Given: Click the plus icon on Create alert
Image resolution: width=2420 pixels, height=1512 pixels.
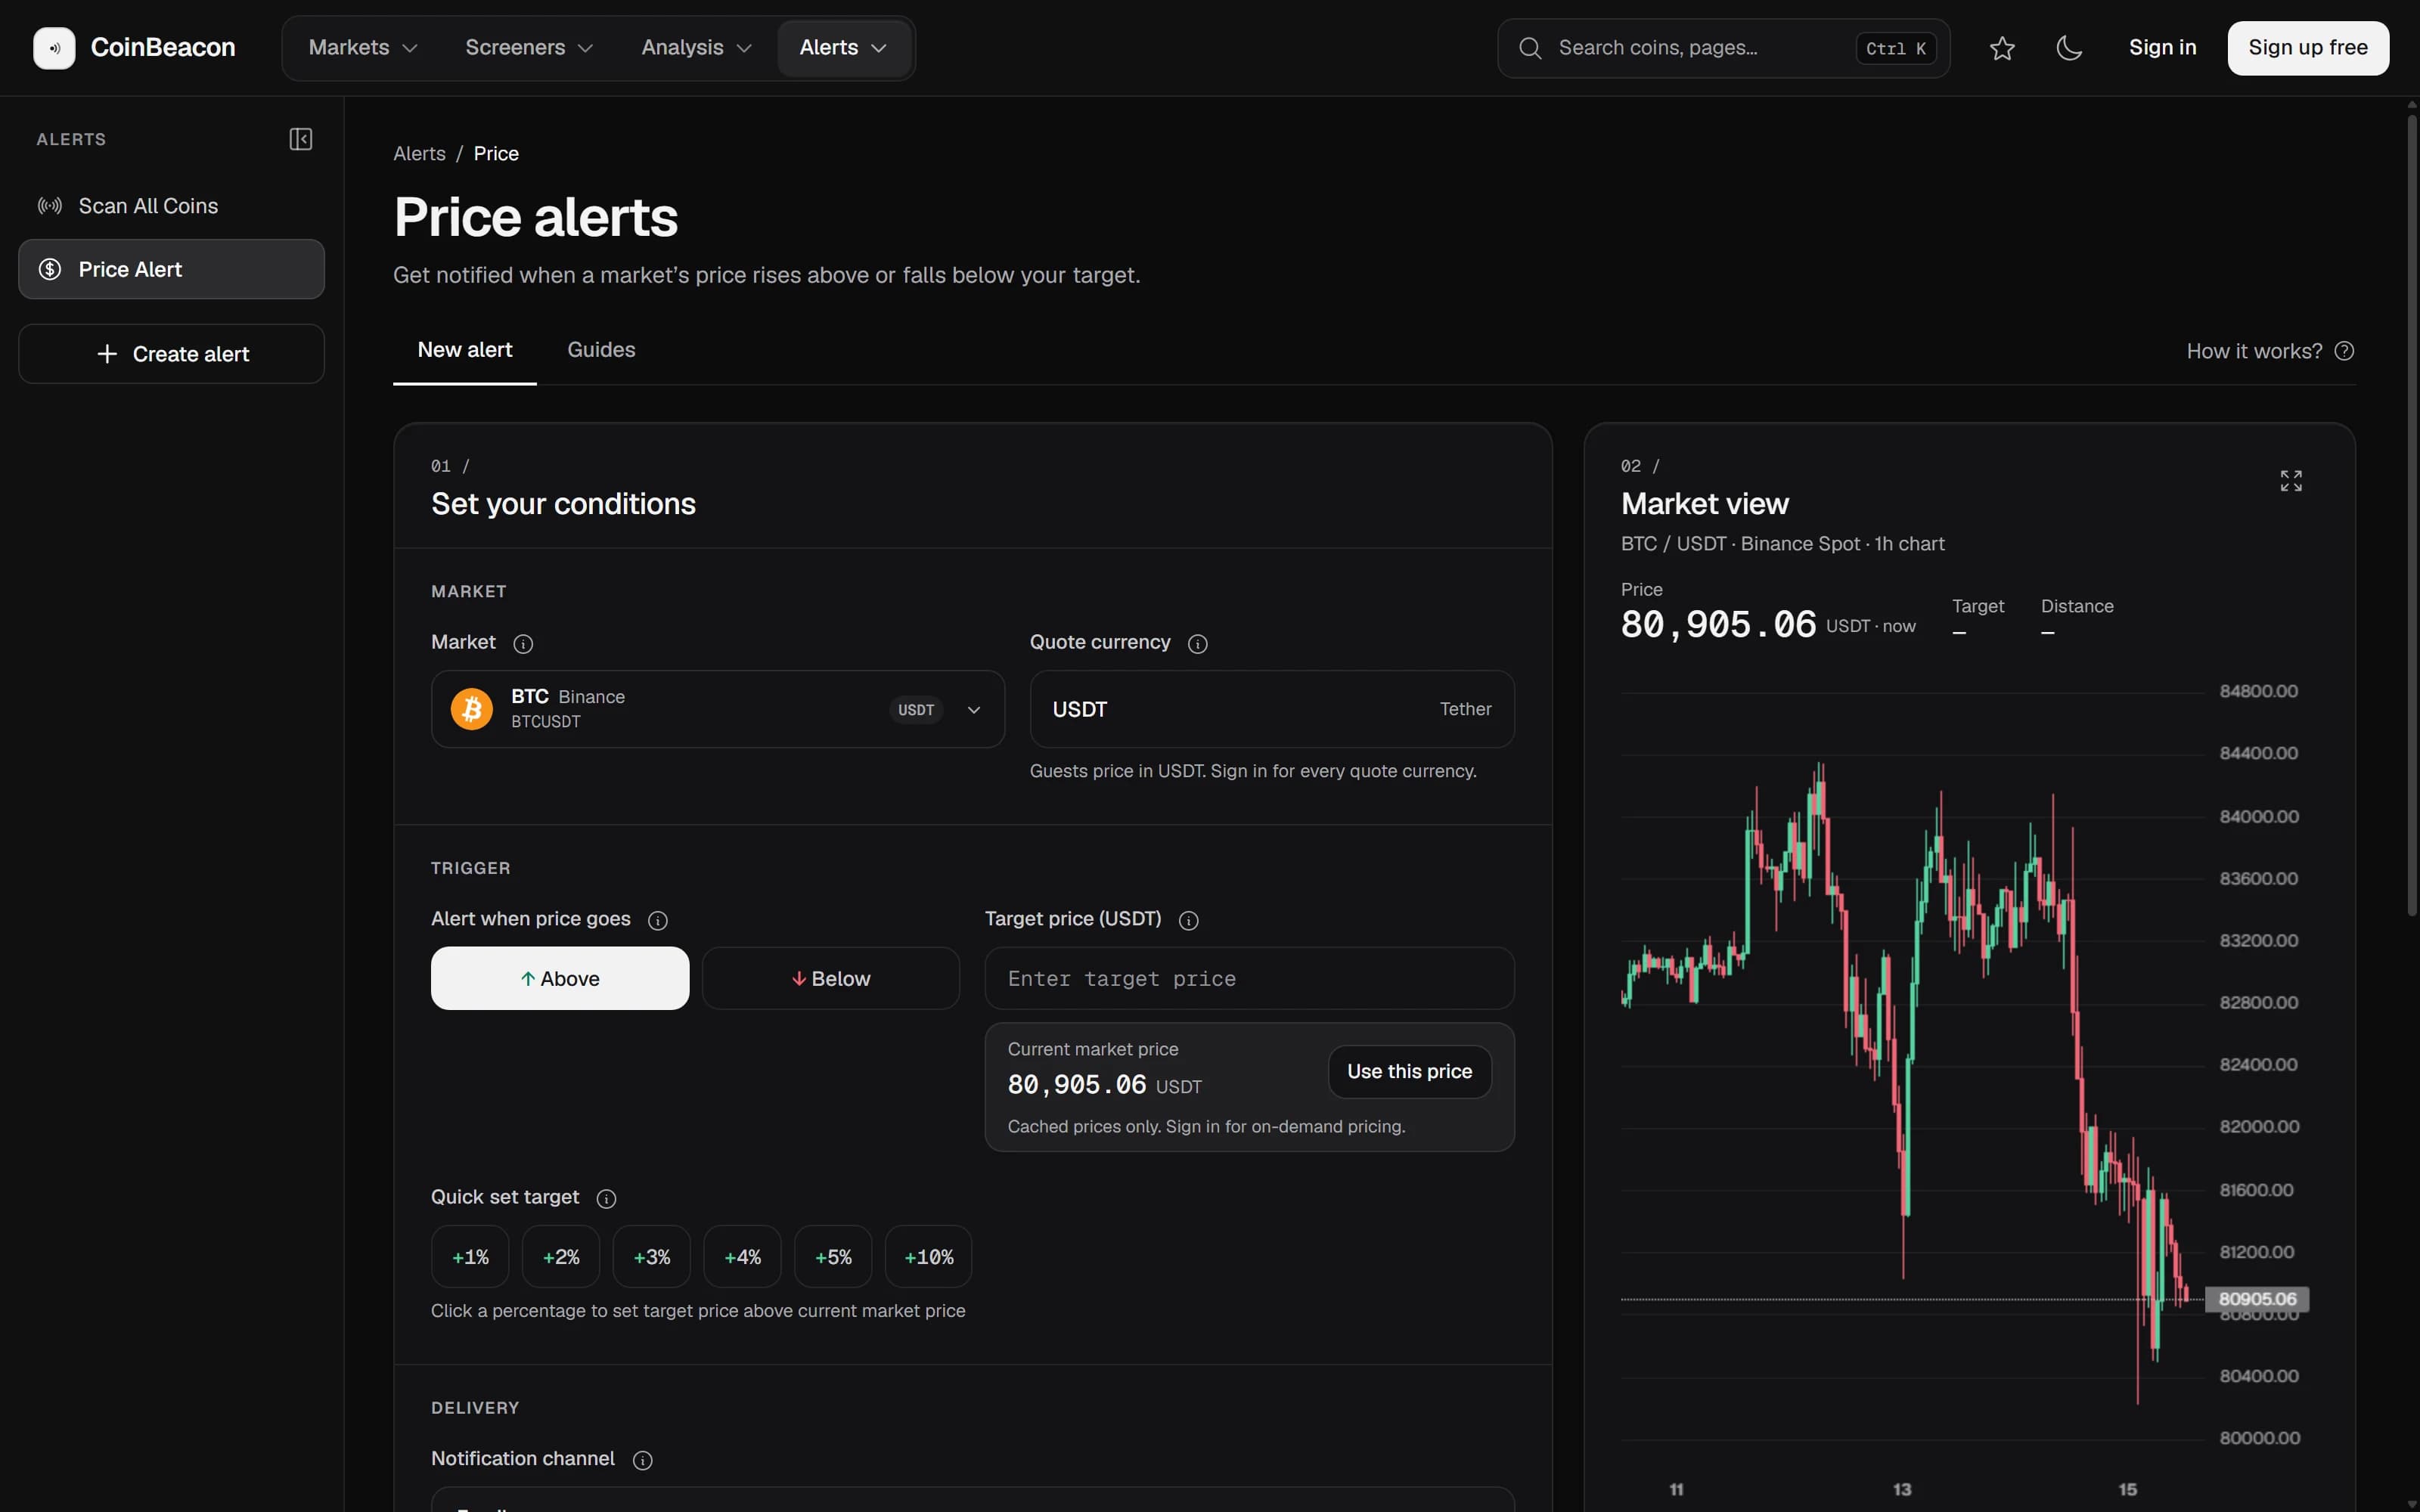Looking at the screenshot, I should click(x=107, y=354).
